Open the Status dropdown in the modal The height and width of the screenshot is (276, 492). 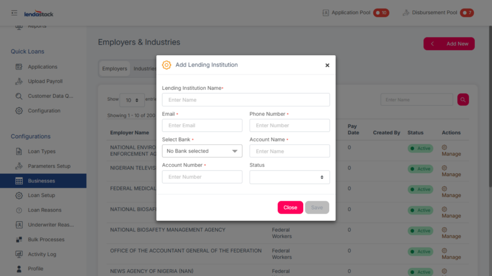[289, 177]
